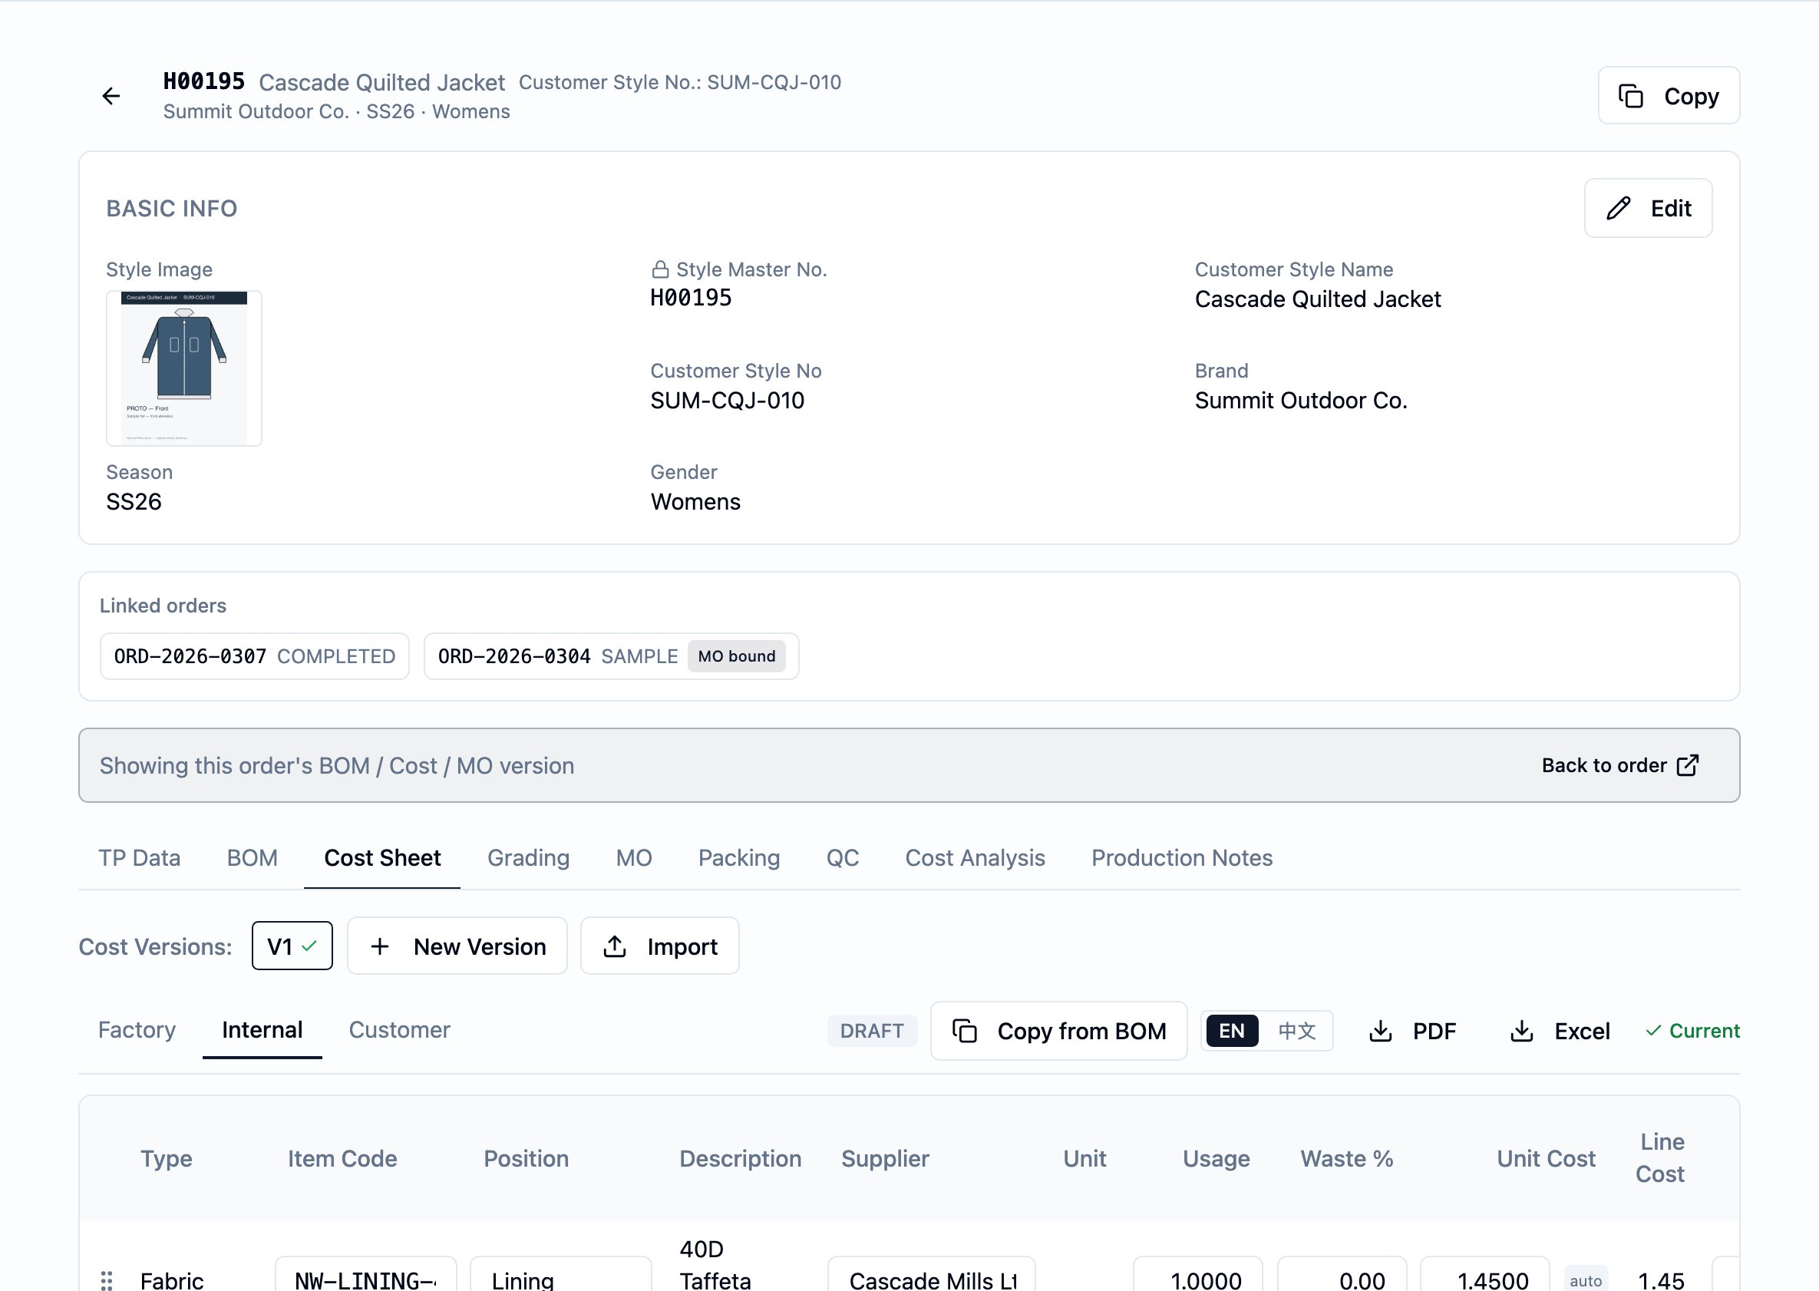
Task: Click the Line Cost column header
Action: tap(1661, 1158)
